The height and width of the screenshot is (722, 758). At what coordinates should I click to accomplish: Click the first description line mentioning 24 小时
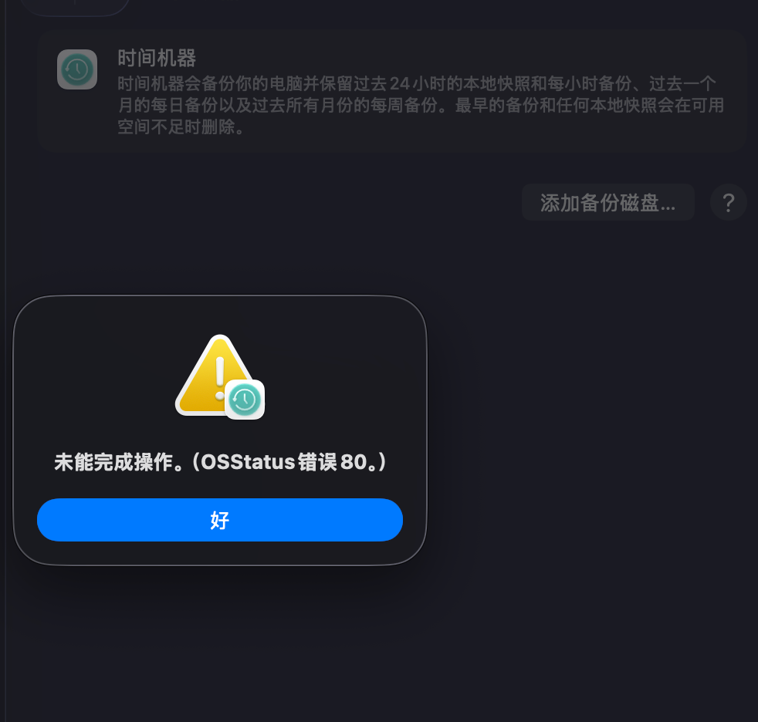coord(417,84)
